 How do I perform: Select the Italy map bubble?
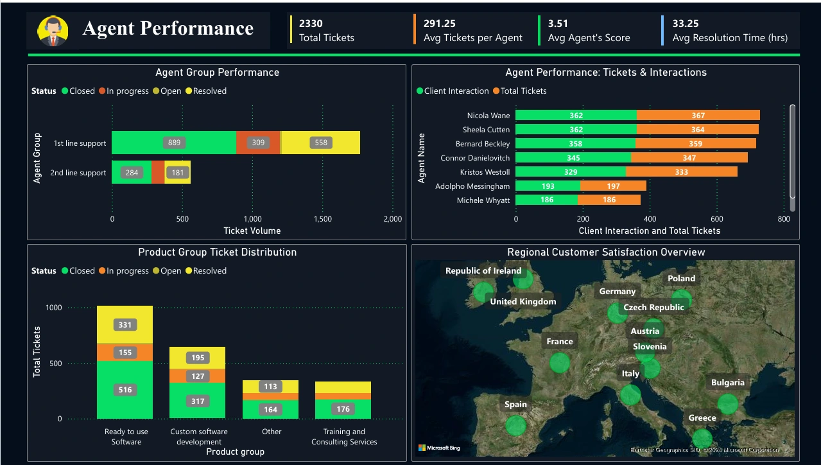(x=630, y=394)
